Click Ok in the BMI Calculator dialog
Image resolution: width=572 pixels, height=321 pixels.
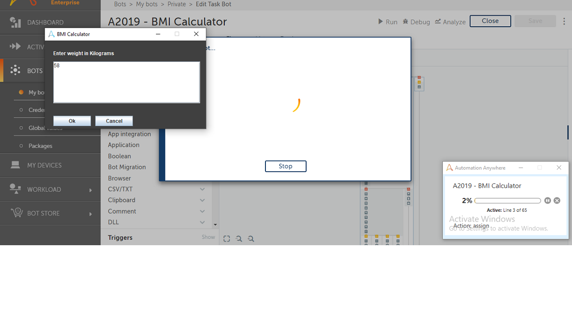72,121
